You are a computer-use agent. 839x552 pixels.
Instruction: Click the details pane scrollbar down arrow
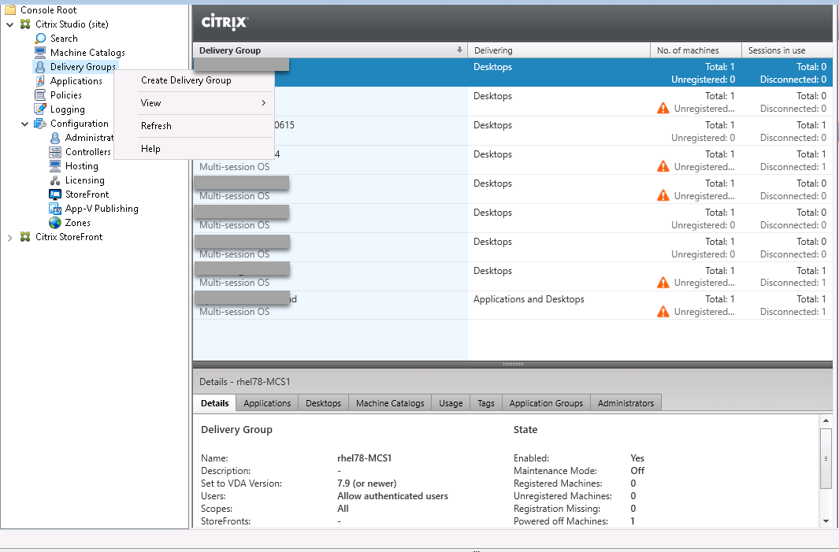pyautogui.click(x=826, y=521)
